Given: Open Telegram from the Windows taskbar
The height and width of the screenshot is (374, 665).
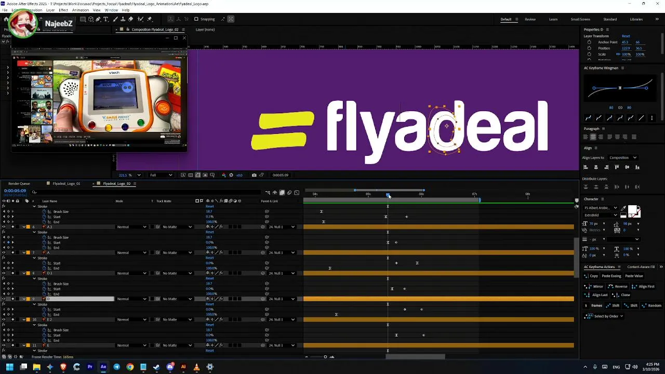Looking at the screenshot, I should [x=116, y=367].
